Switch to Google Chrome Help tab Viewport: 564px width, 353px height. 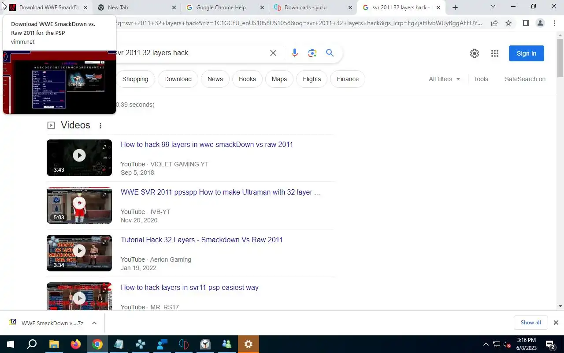[224, 8]
